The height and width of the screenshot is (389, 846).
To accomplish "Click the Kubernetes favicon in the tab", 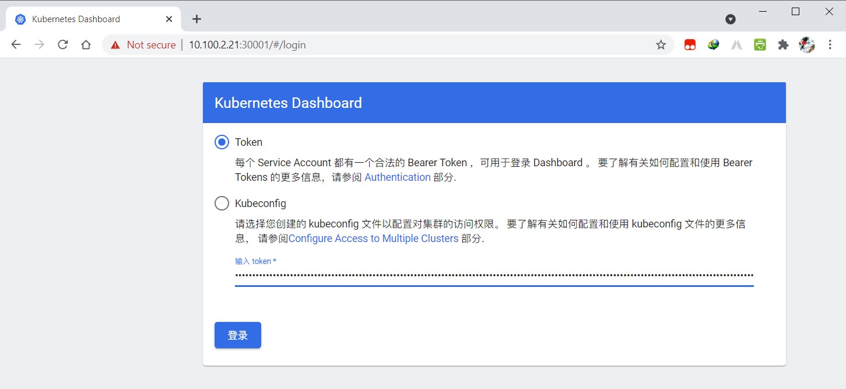I will coord(20,19).
